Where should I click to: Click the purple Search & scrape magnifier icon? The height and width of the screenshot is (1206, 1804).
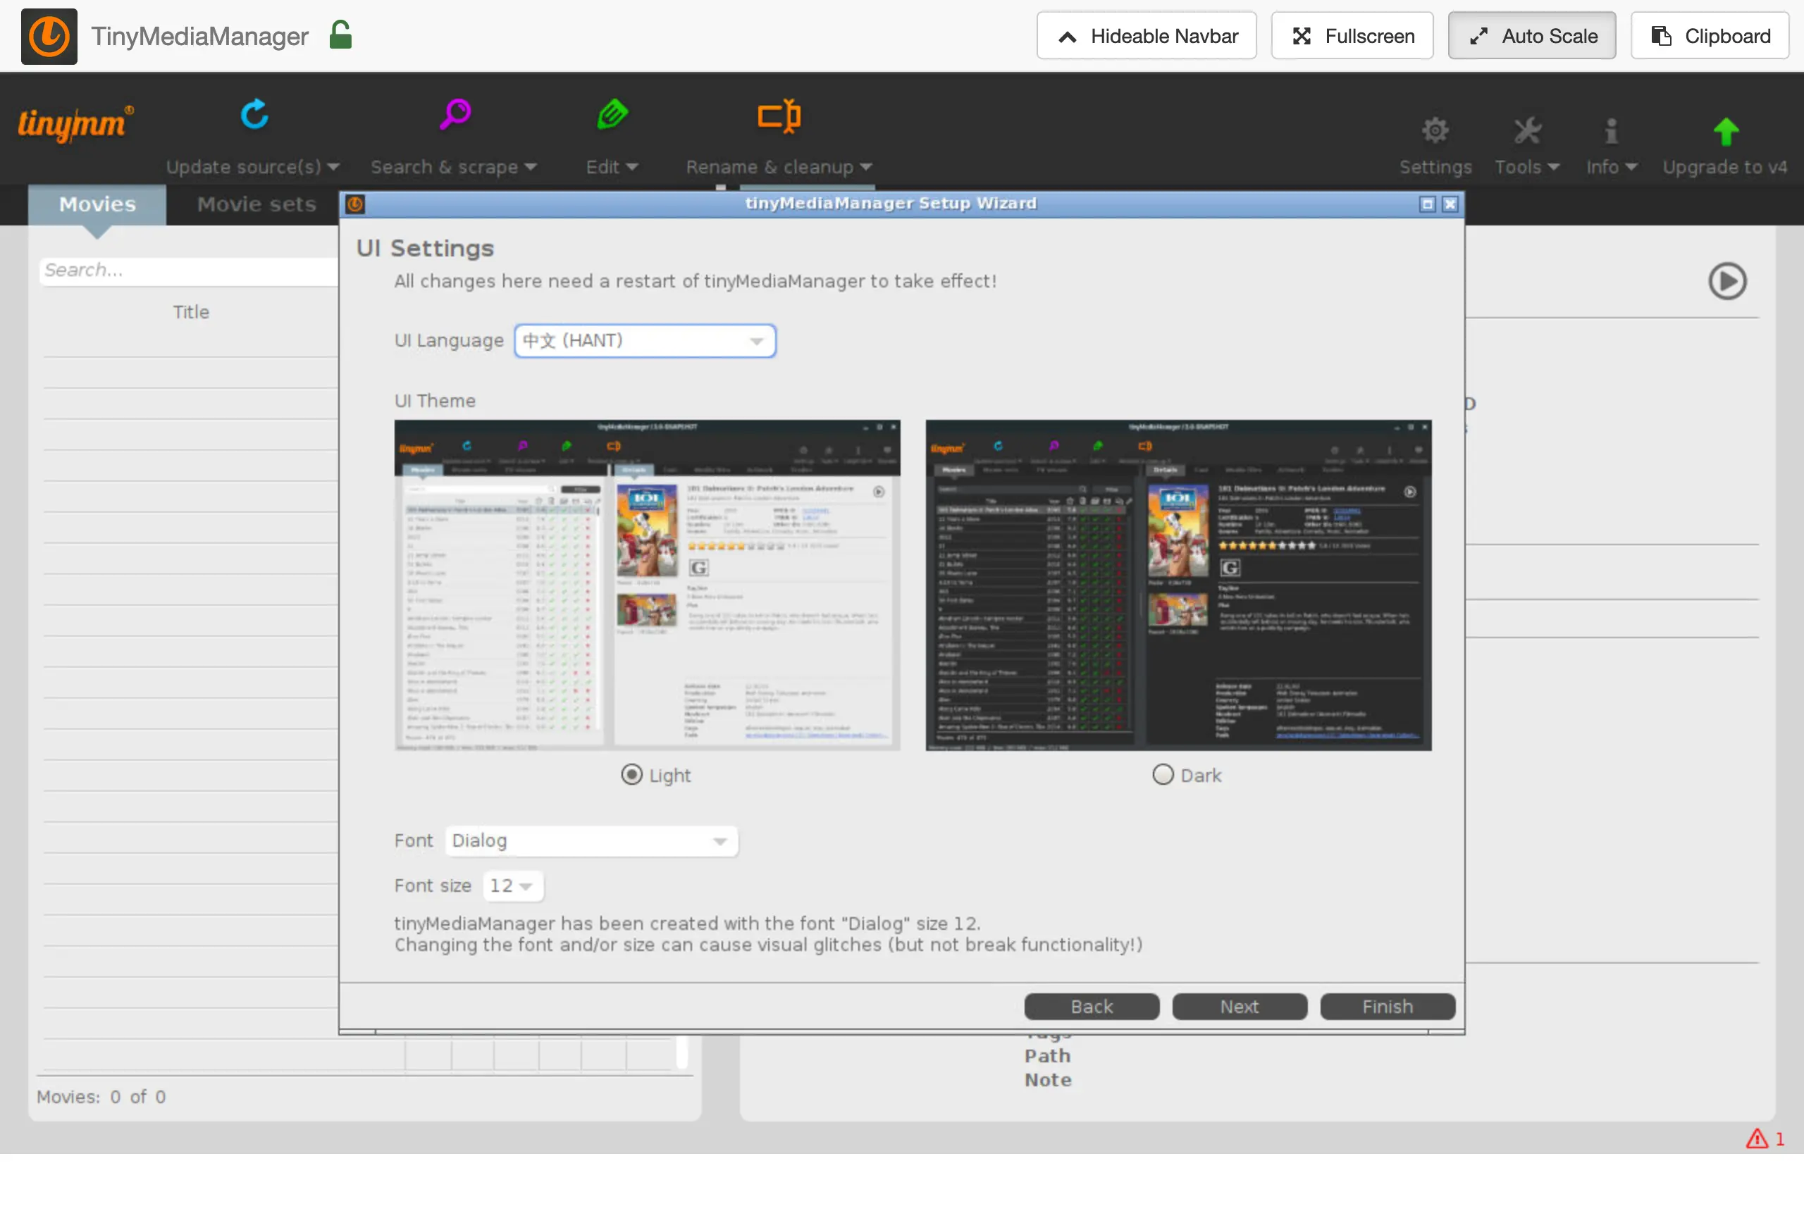coord(455,115)
